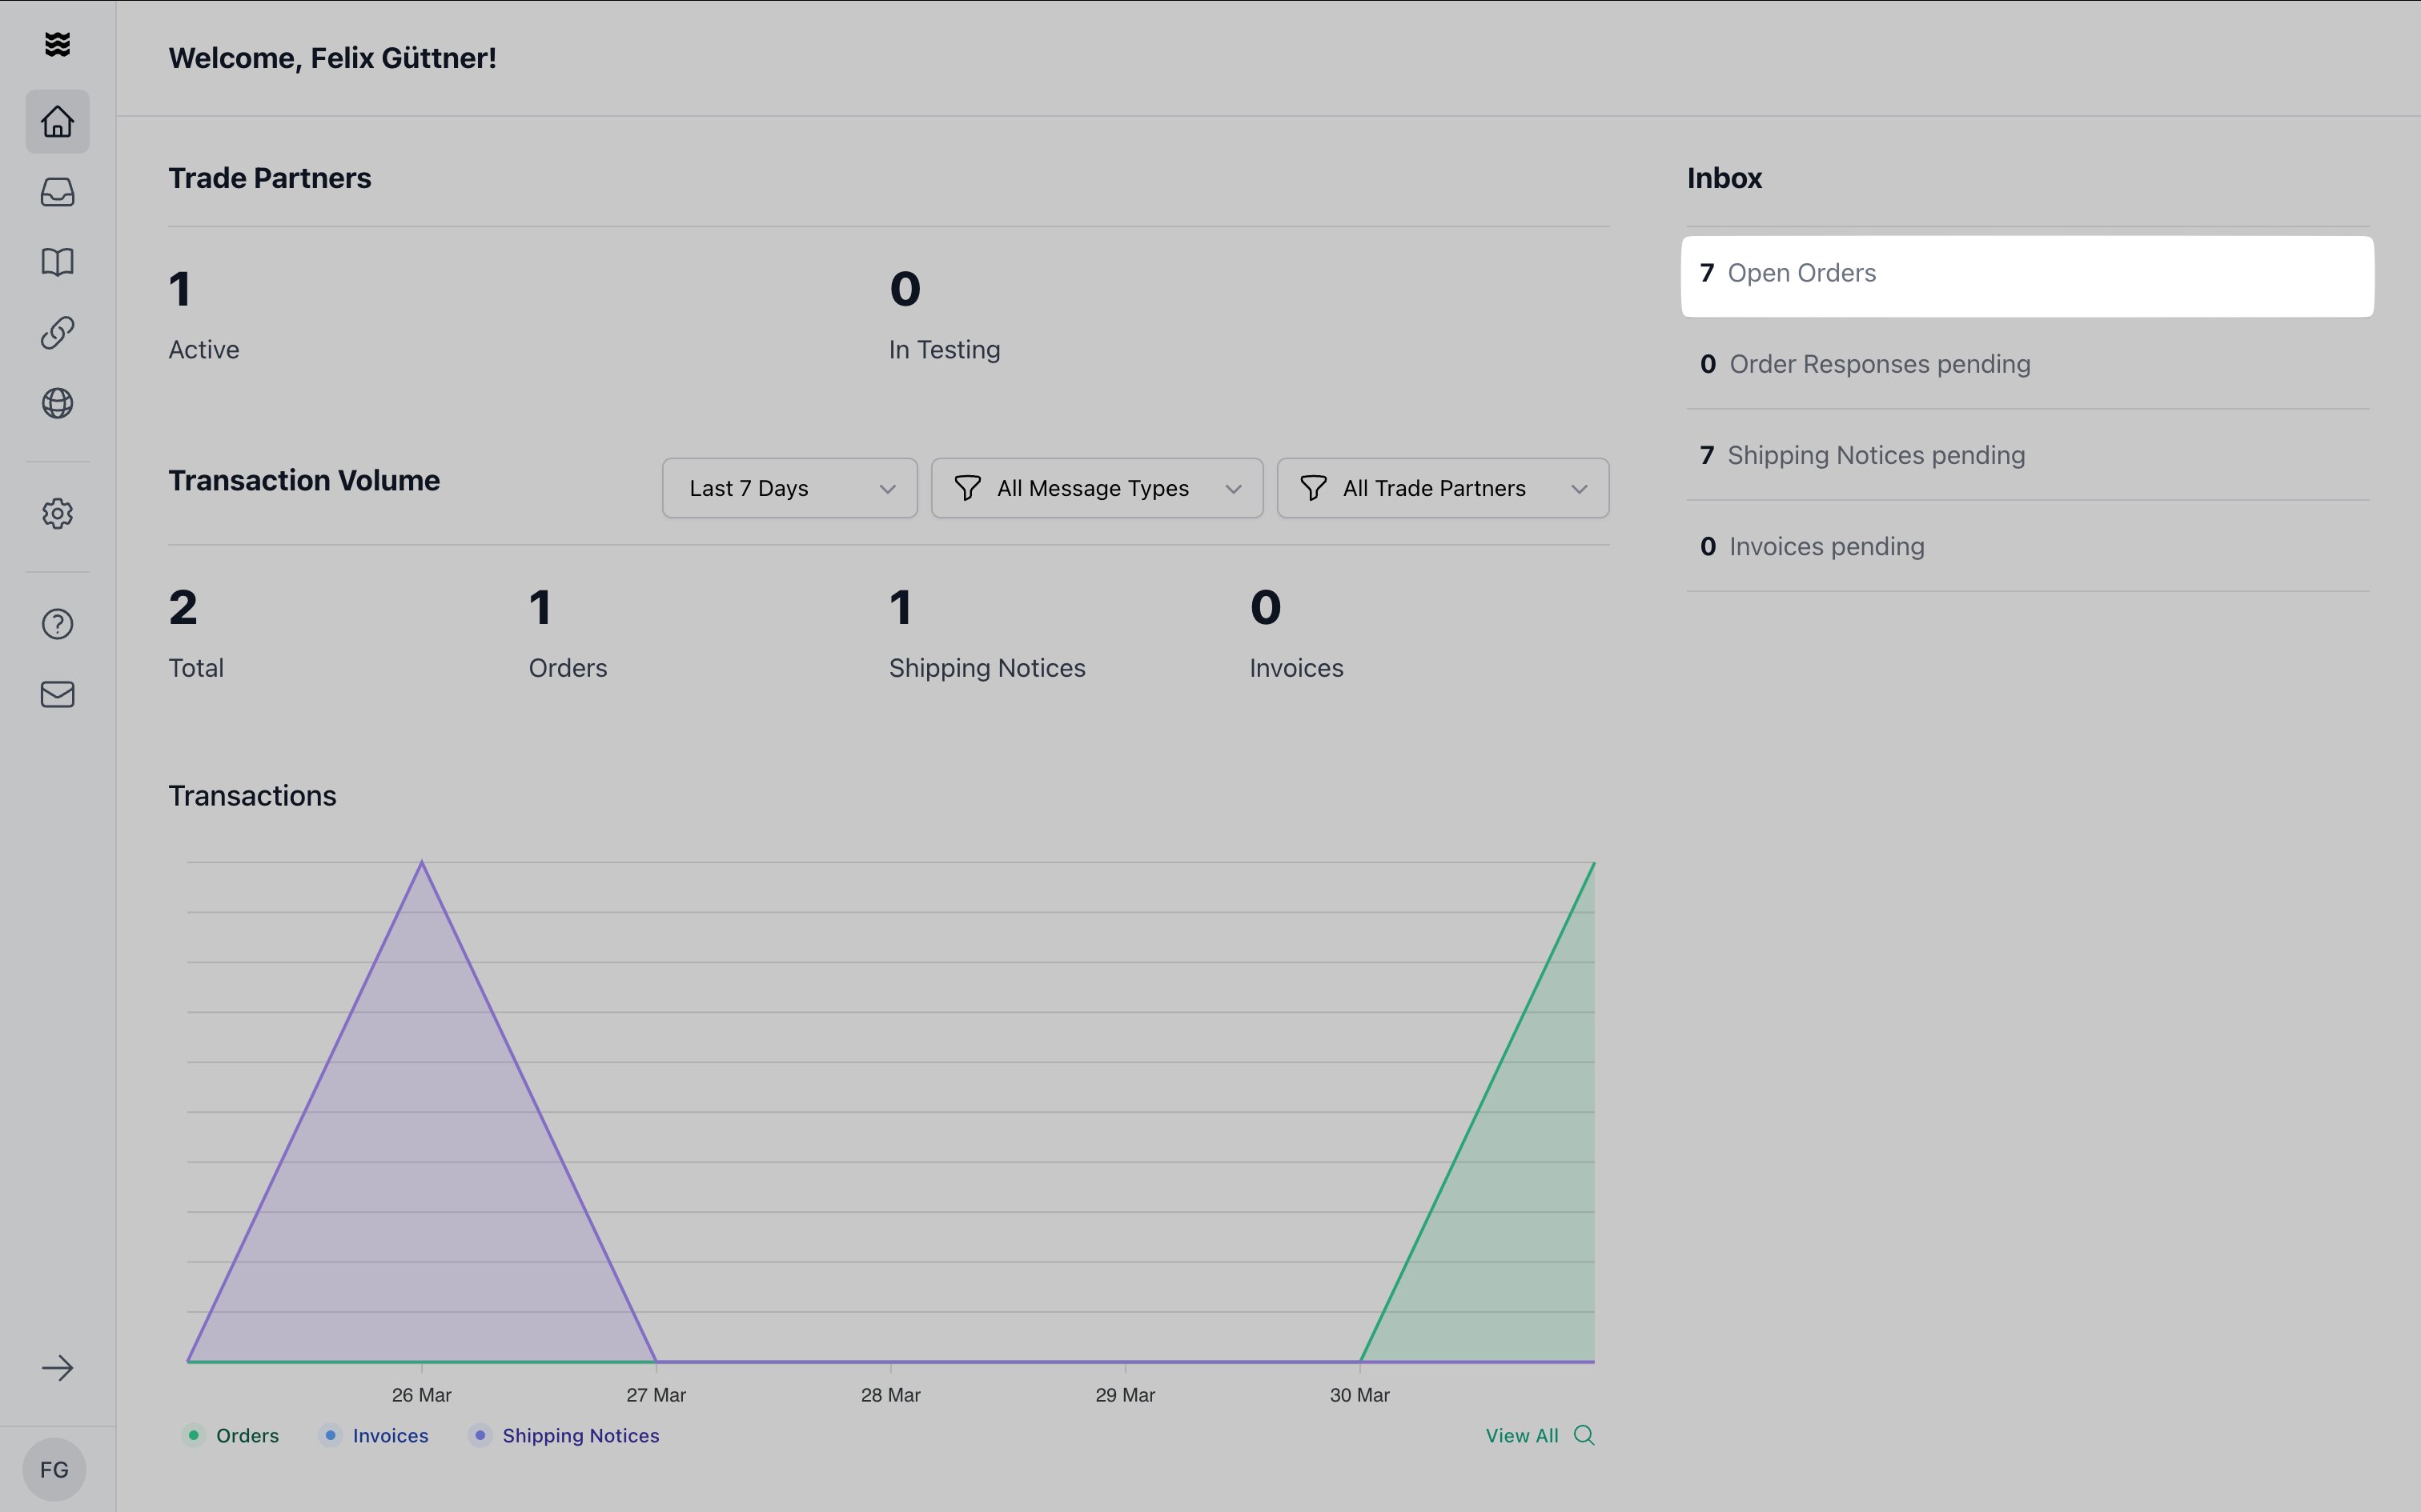Toggle Shipping Notices series in legend
The height and width of the screenshot is (1512, 2421).
tap(565, 1435)
